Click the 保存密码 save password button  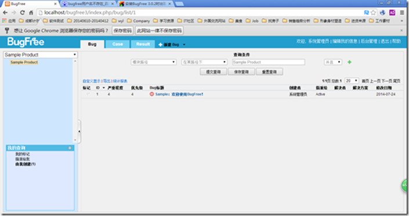coord(122,31)
